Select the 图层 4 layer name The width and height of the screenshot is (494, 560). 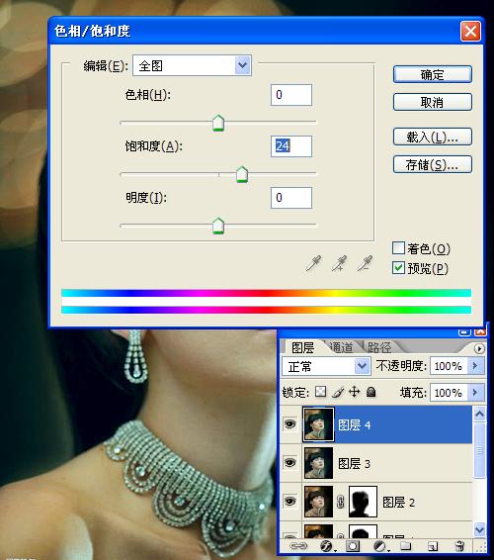354,425
